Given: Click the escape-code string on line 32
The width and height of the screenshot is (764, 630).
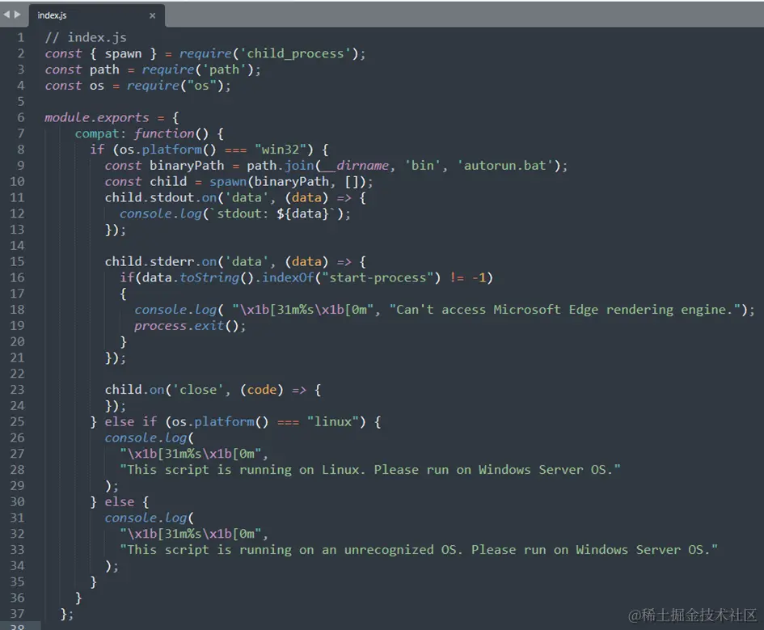Looking at the screenshot, I should 191,534.
